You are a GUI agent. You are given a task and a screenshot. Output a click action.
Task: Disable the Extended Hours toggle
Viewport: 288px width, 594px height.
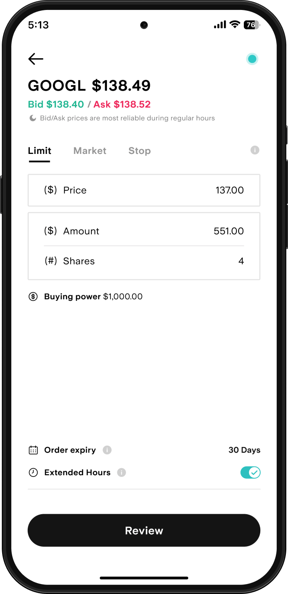(250, 473)
